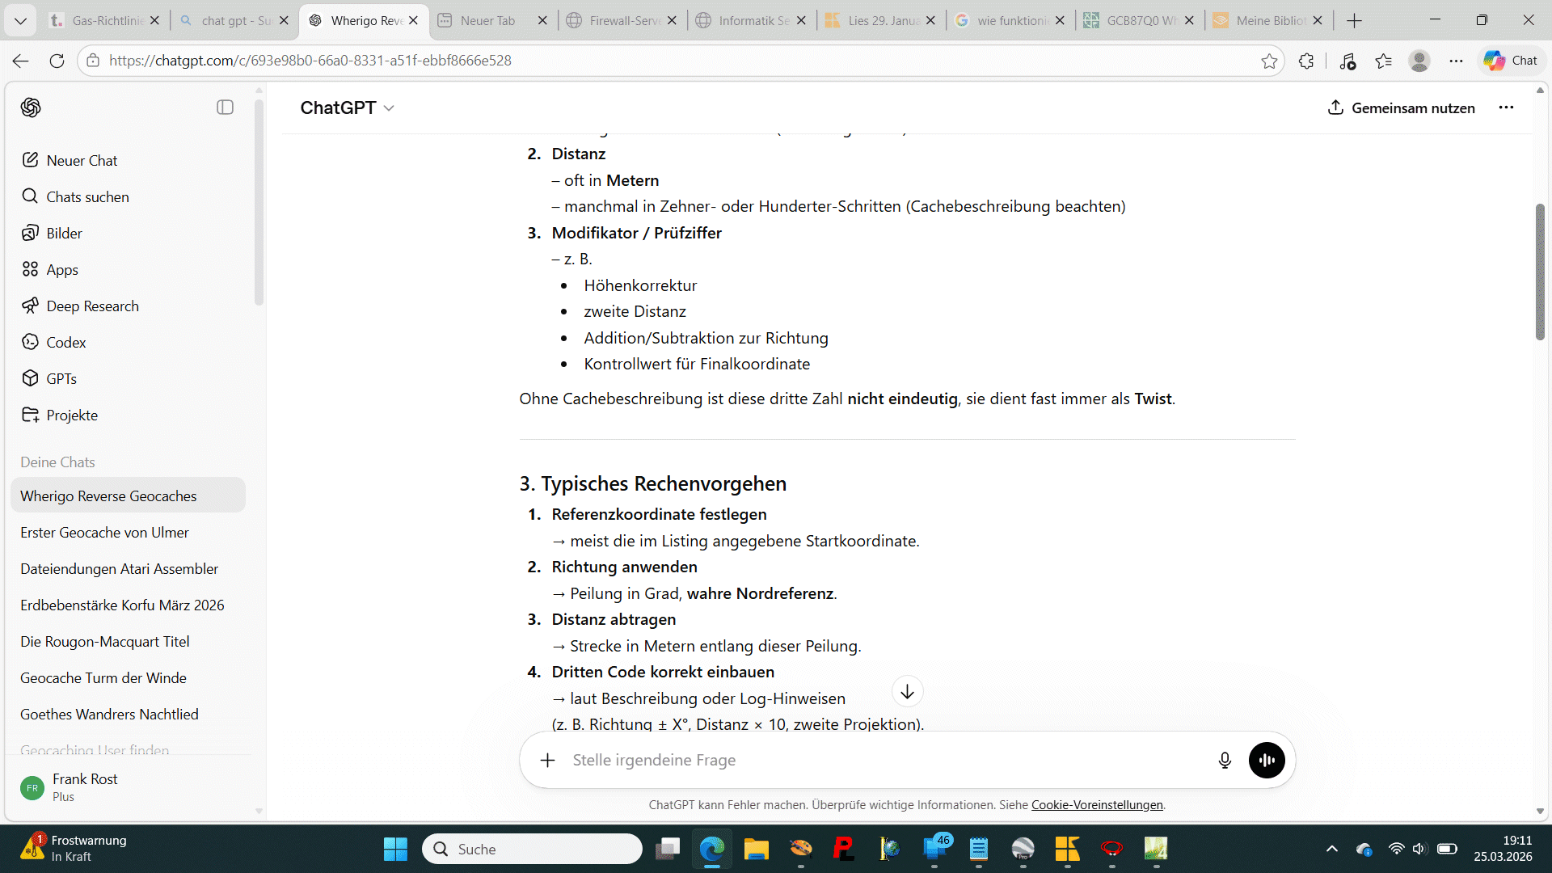Switch to the Firewall-Server browser tab

pos(621,20)
